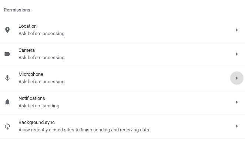Click the Permissions section heading
The height and width of the screenshot is (141, 245).
tap(17, 10)
